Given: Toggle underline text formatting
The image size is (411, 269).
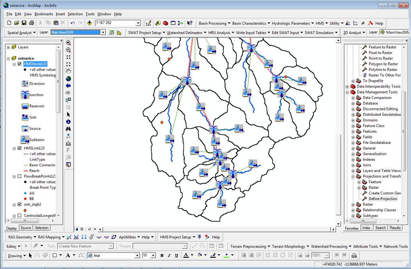Looking at the screenshot, I should pos(177,255).
